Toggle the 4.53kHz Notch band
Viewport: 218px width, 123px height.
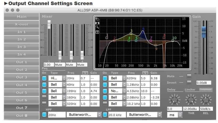point(105,91)
